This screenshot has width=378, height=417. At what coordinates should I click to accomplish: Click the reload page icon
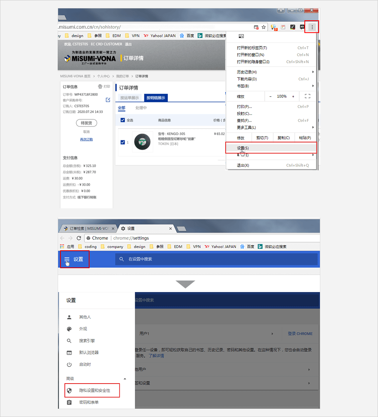tap(79, 238)
